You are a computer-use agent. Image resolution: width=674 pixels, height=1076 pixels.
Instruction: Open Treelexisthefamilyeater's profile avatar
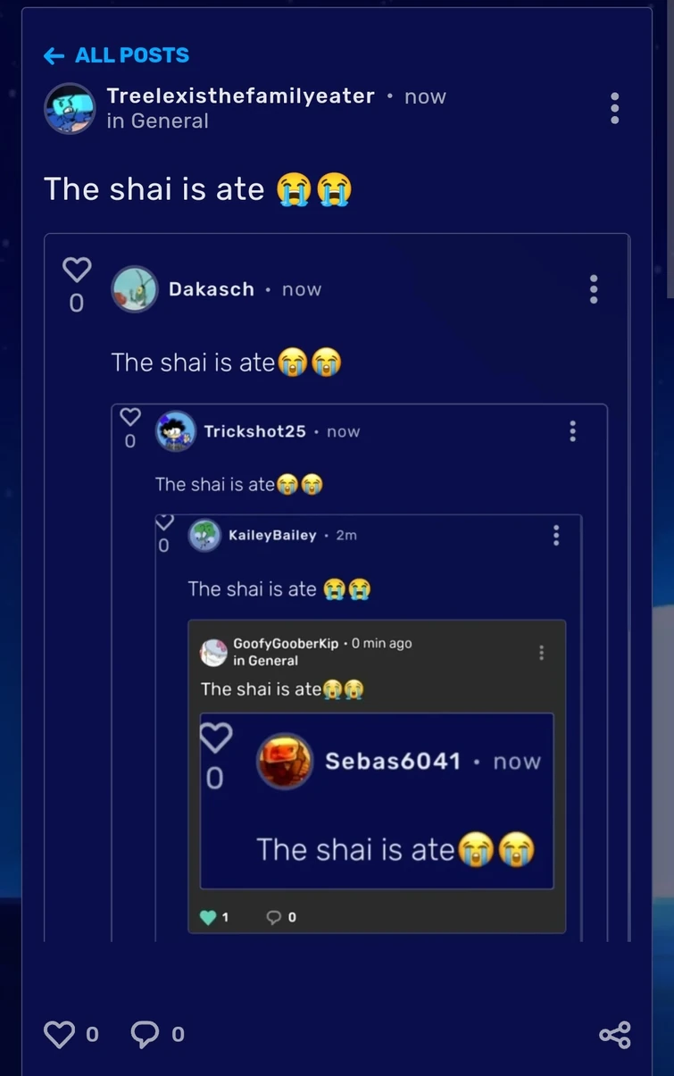(x=70, y=109)
